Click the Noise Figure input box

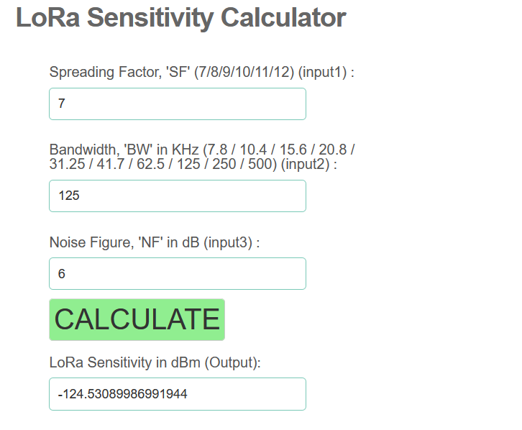coord(177,273)
